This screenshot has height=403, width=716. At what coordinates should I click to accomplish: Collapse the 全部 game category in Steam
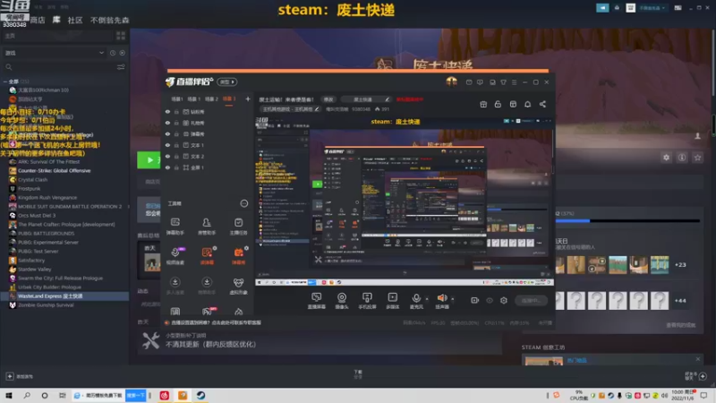[x=5, y=81]
